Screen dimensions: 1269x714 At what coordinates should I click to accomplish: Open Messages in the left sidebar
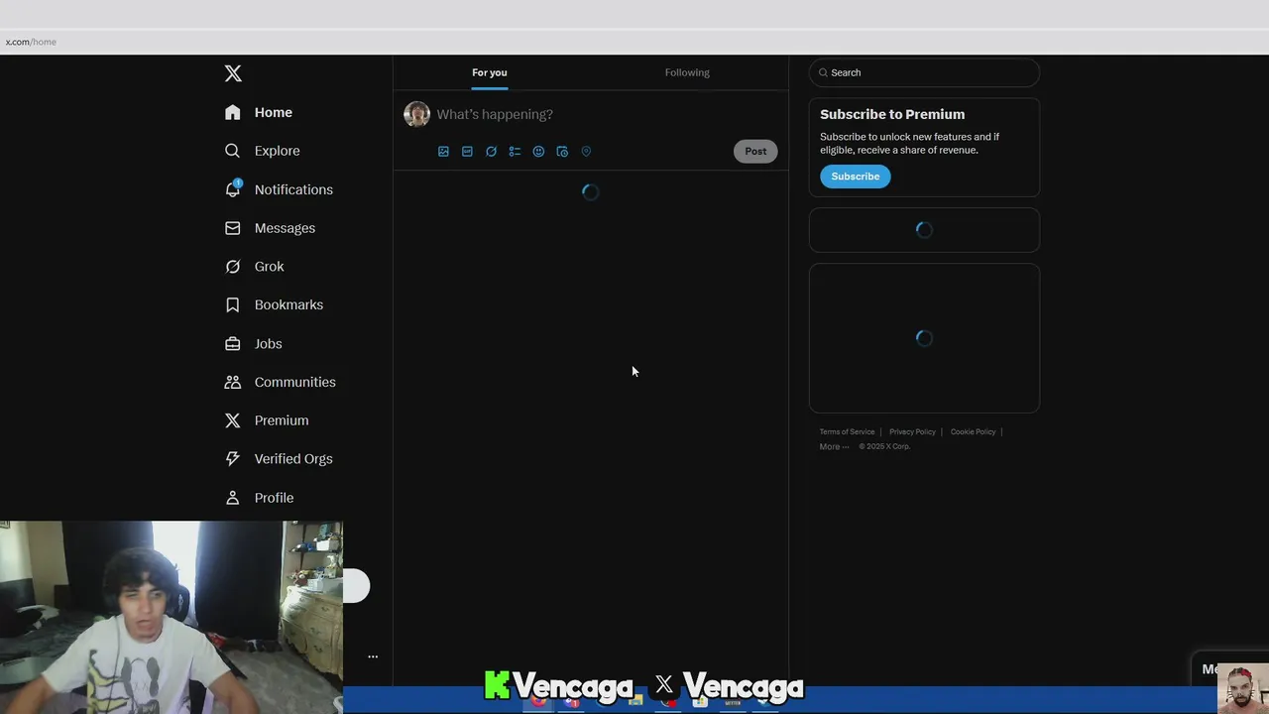tap(270, 228)
